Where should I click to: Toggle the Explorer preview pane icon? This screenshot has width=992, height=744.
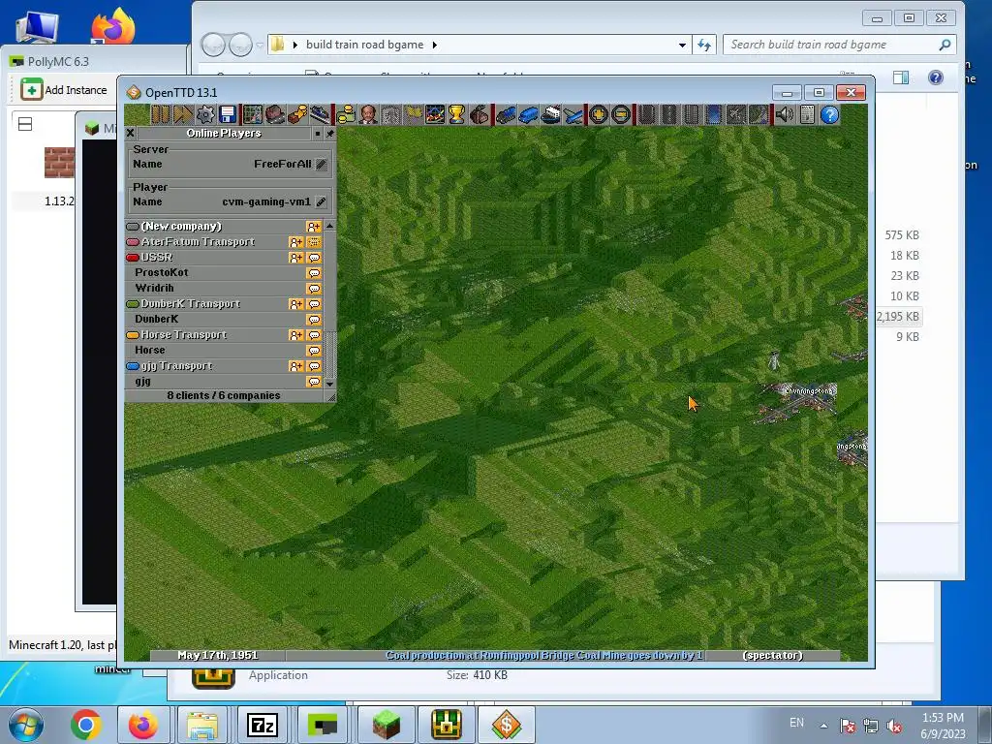click(901, 77)
